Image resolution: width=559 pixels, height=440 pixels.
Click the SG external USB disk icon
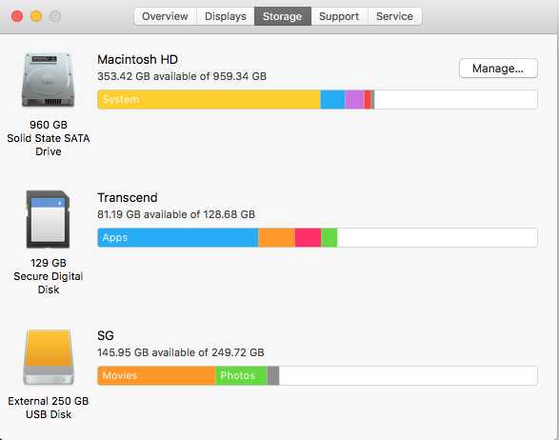pyautogui.click(x=49, y=357)
